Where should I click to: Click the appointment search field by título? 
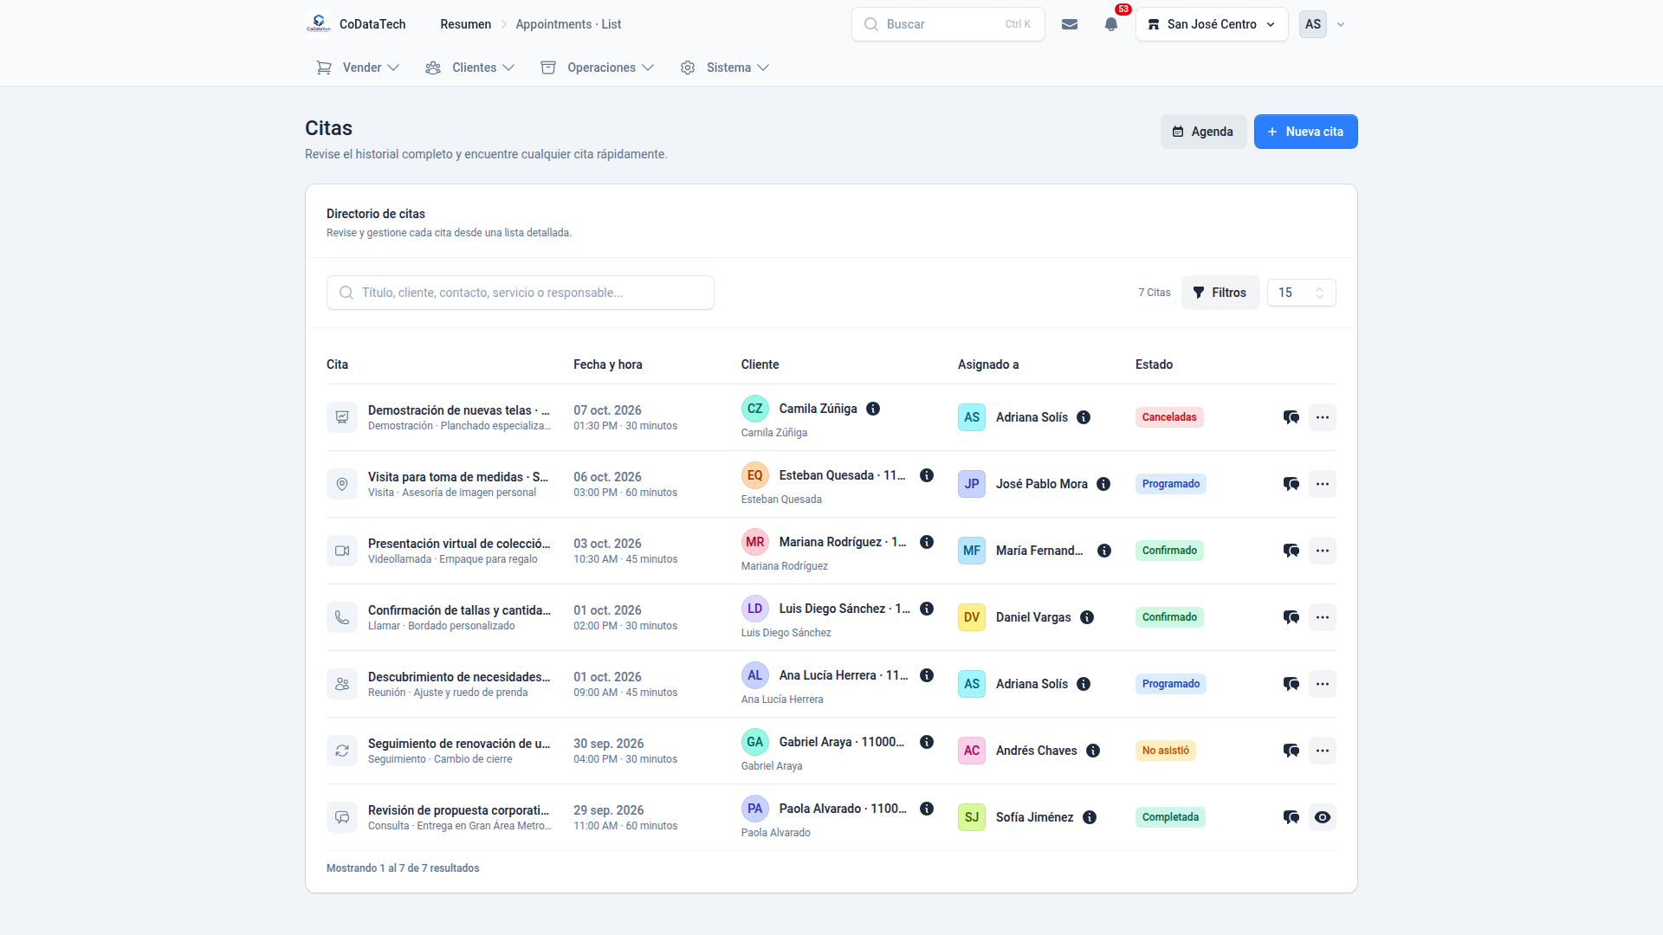520,293
